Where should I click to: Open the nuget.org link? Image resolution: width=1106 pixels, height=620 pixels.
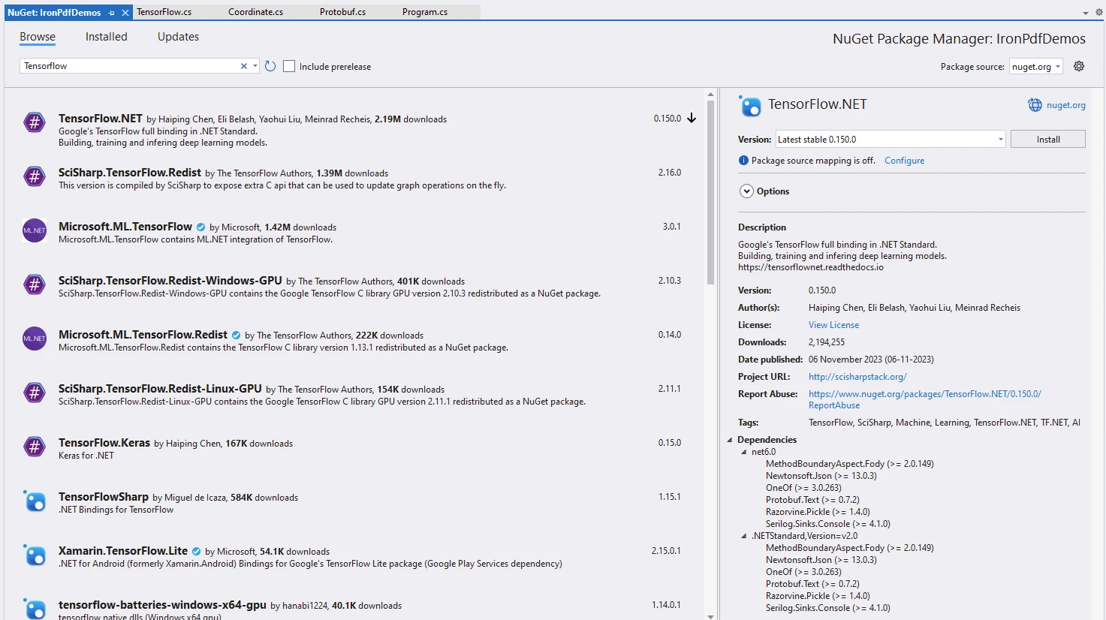pos(1066,105)
